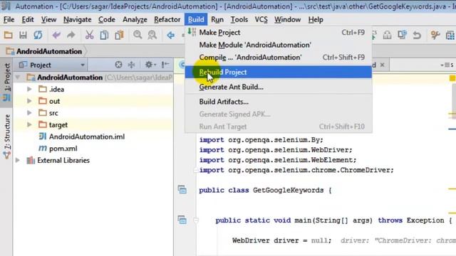Choose Compile 'AndroidAutomation' menu entry

tap(279, 58)
